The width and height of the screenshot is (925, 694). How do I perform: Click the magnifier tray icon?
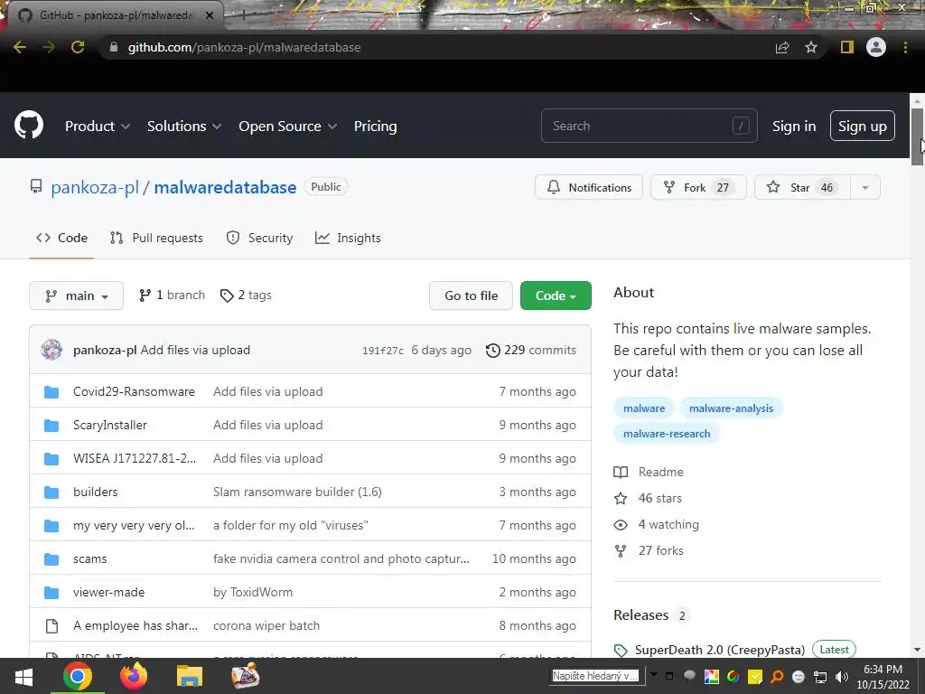click(x=777, y=677)
